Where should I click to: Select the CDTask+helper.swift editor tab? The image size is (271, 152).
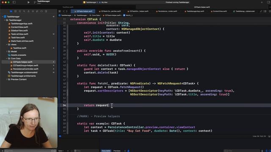(83, 11)
